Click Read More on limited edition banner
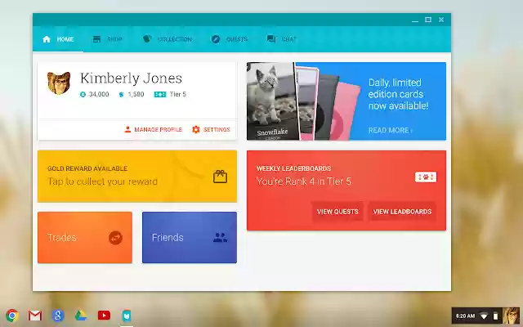 390,131
